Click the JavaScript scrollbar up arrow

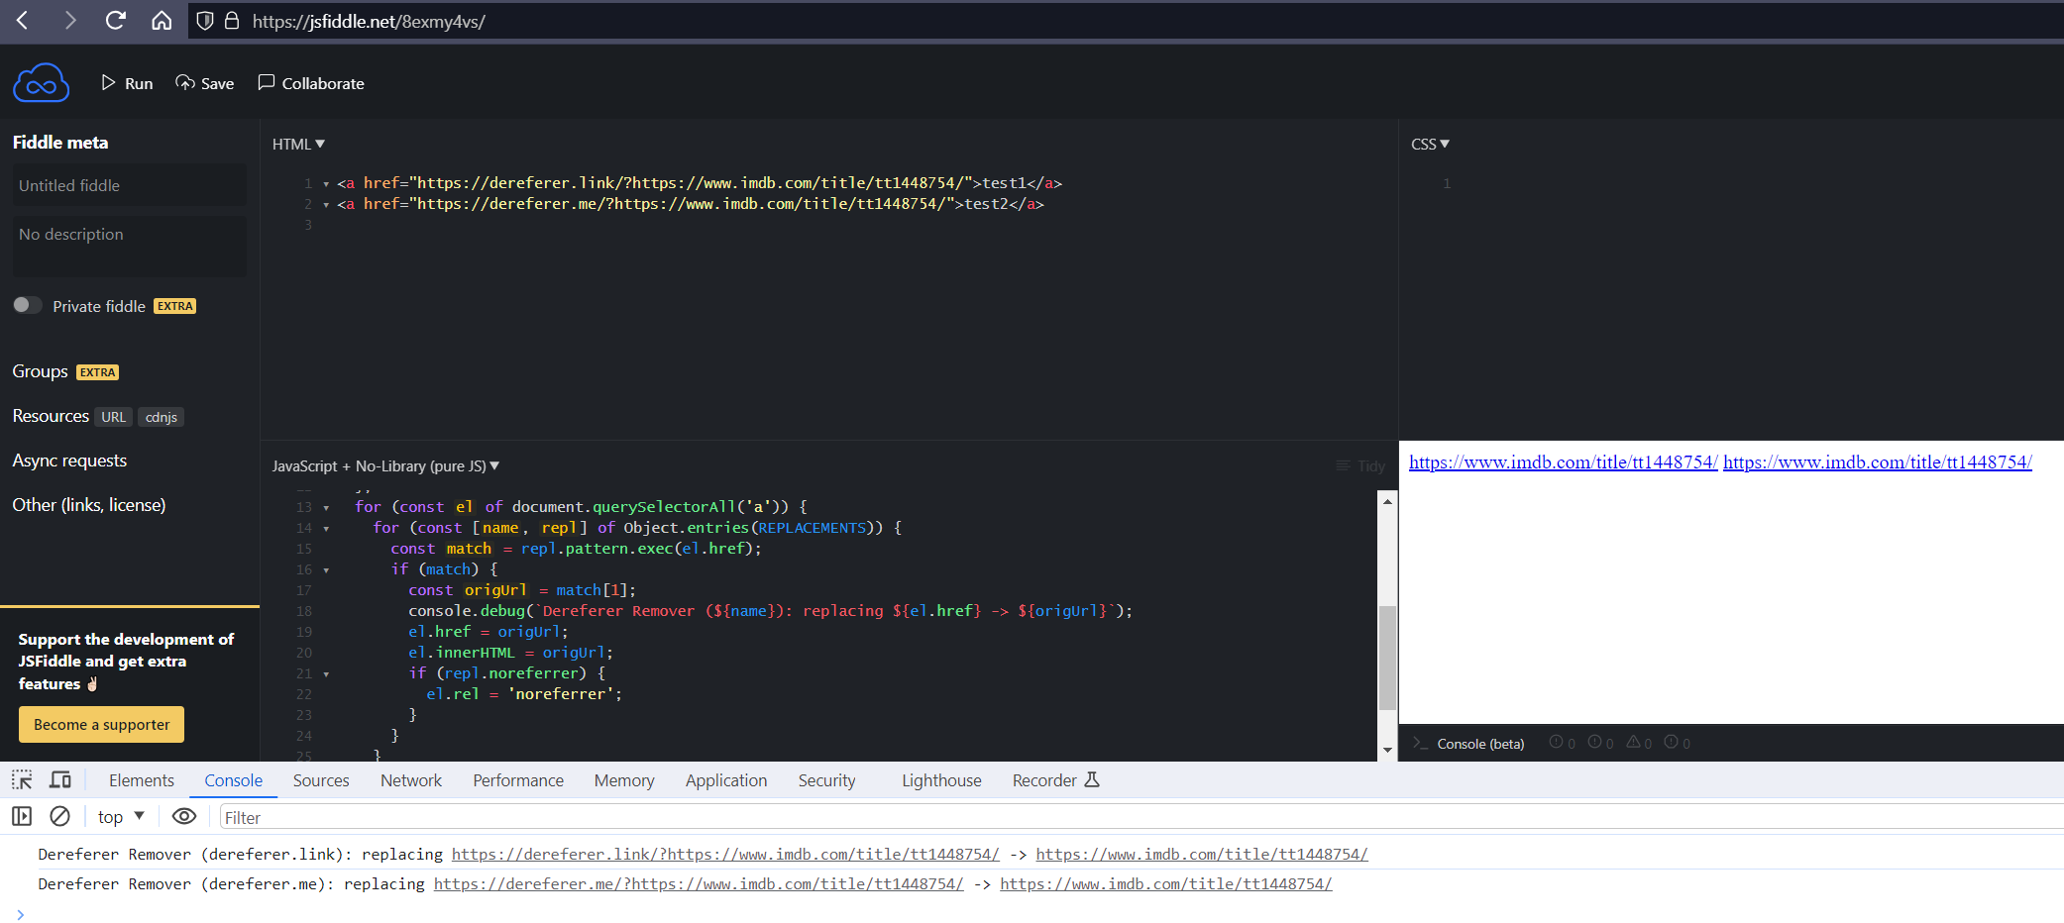[x=1387, y=501]
